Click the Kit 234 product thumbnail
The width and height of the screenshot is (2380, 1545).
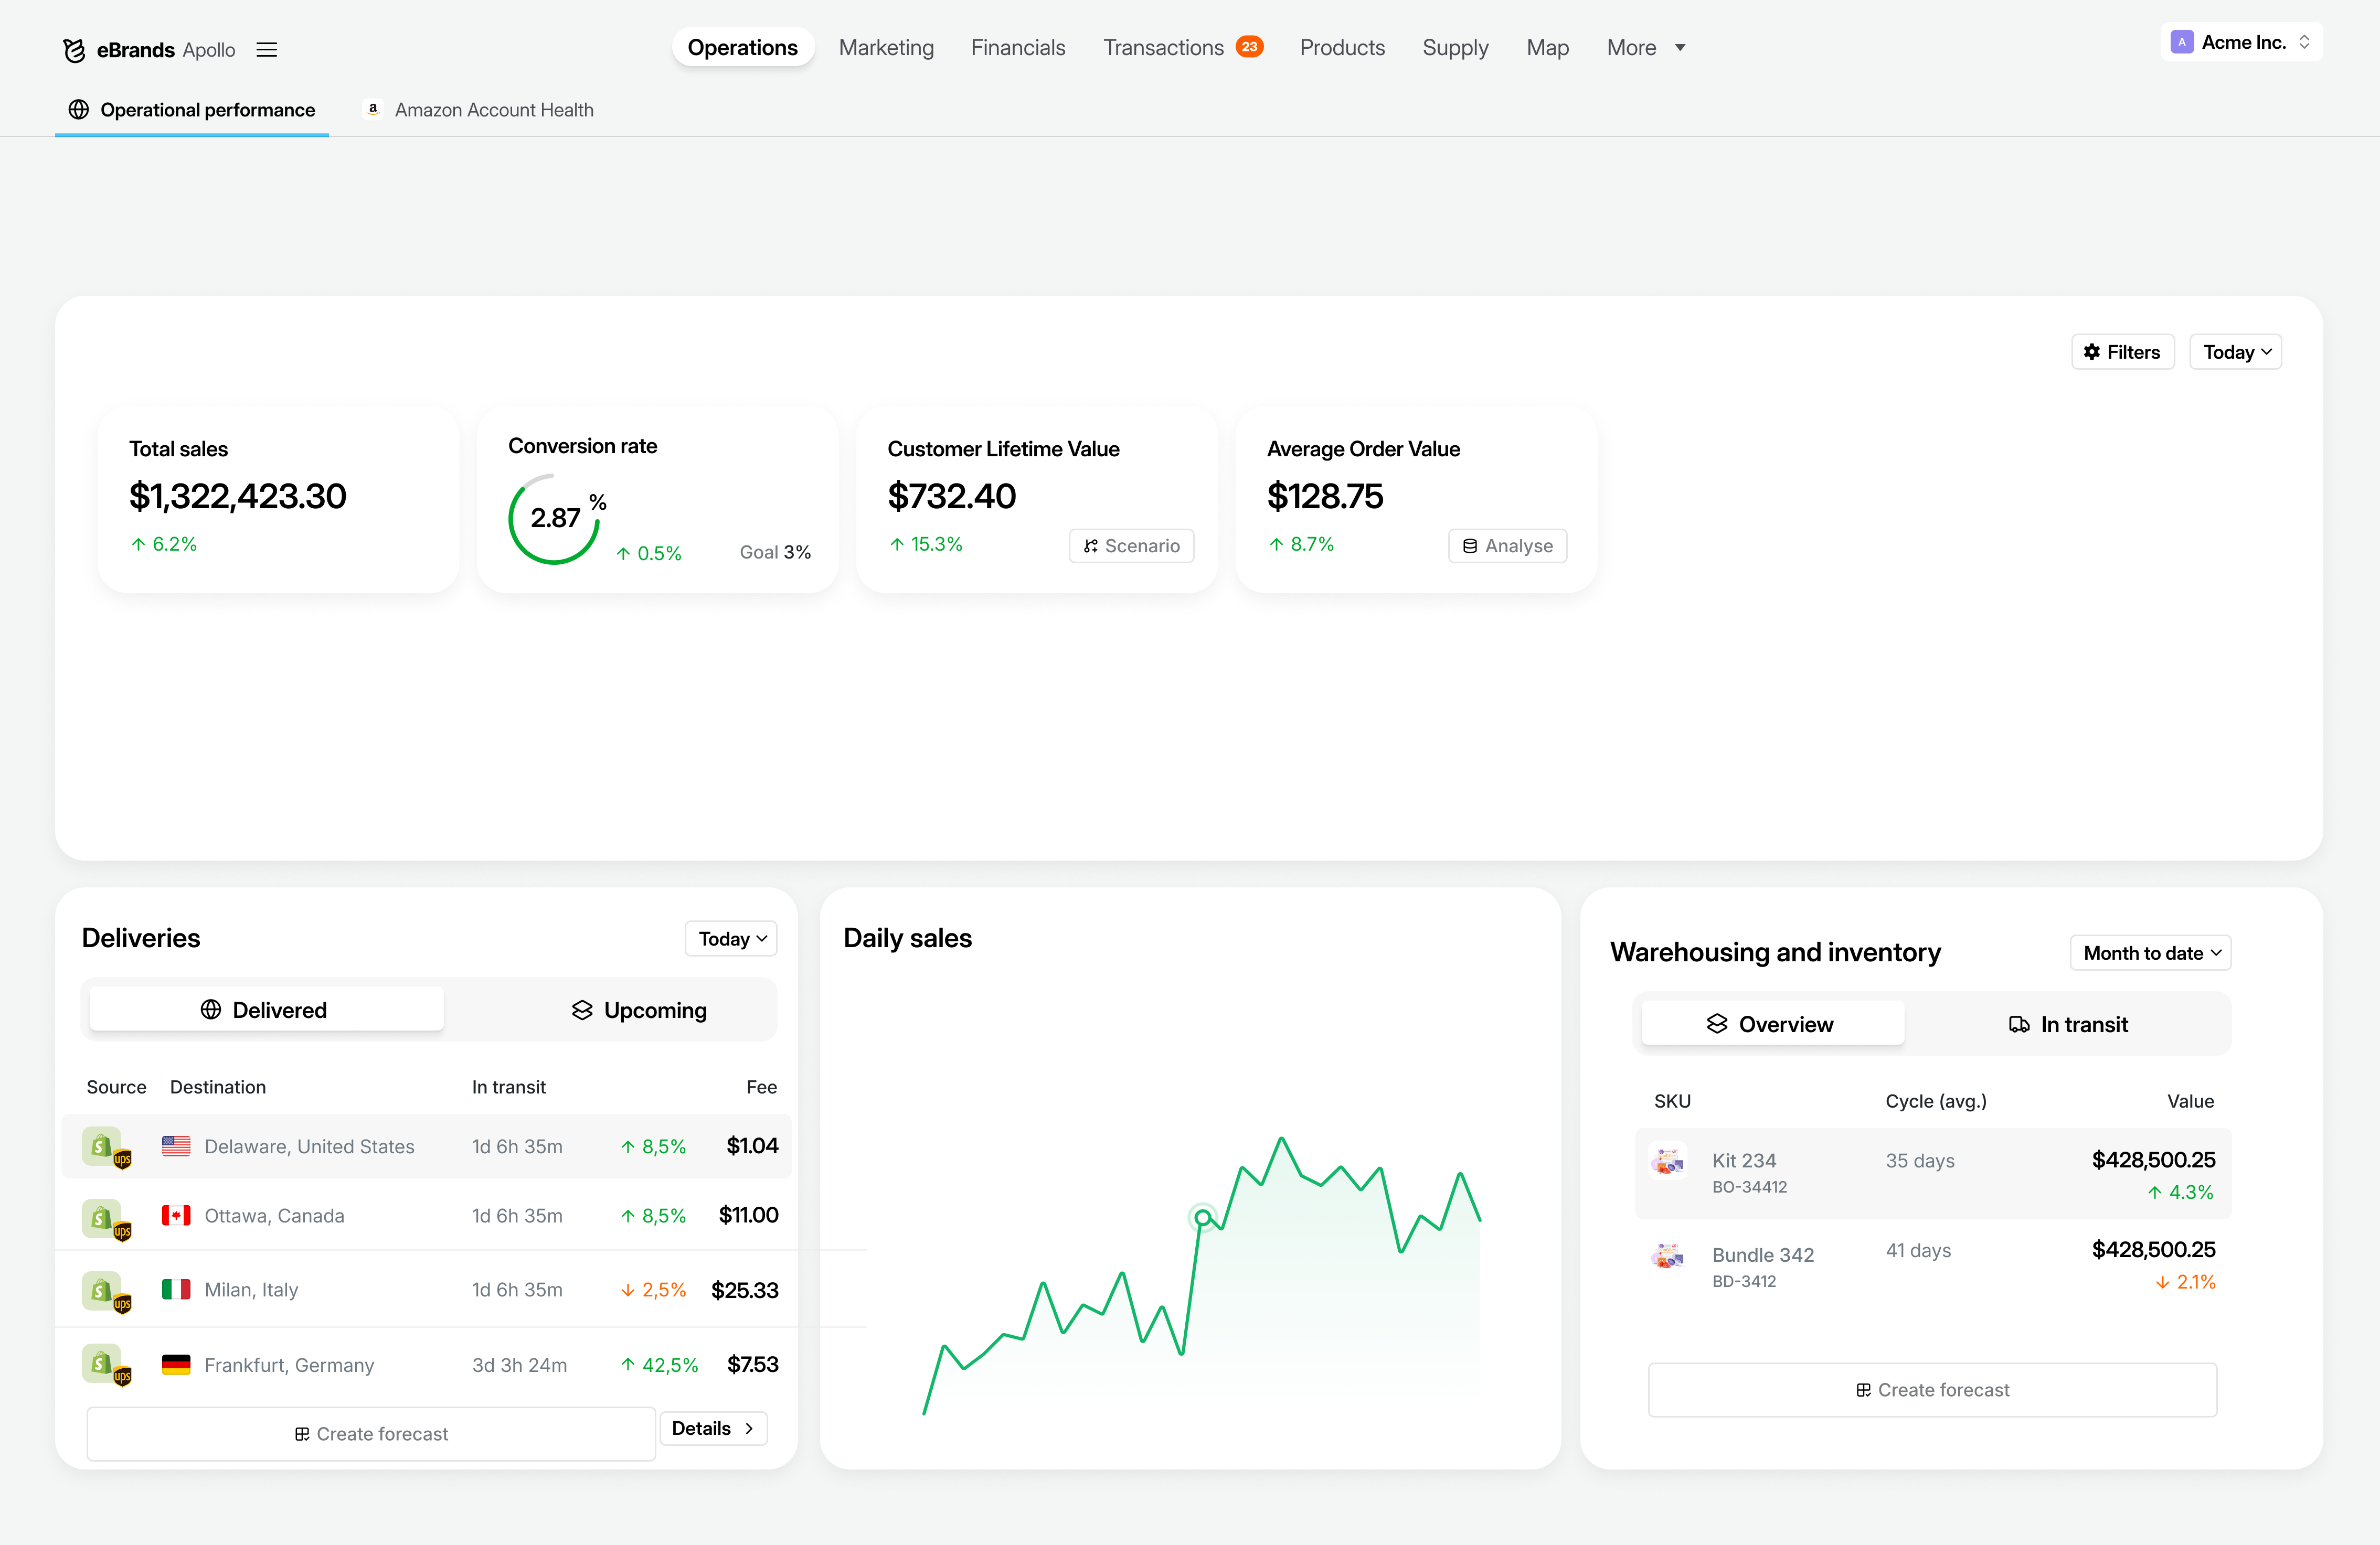[x=1667, y=1160]
